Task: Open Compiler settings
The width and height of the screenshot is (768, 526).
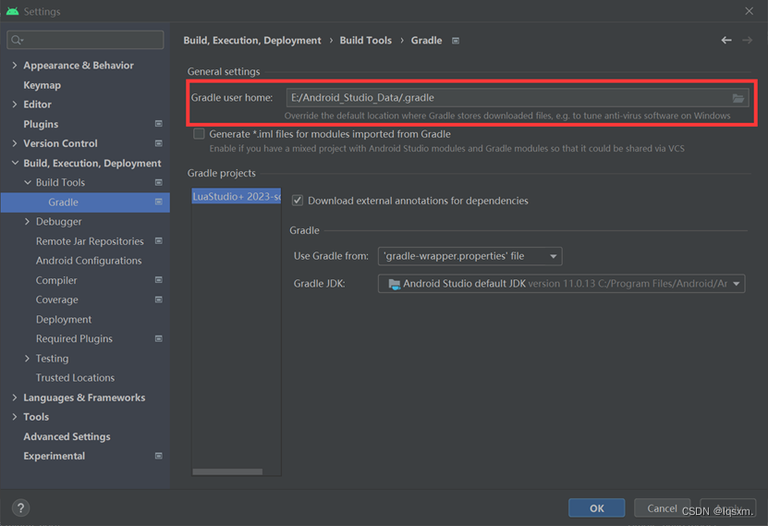Action: [56, 280]
